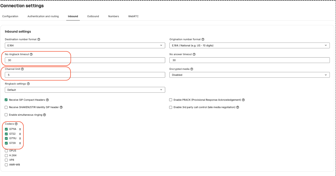Open the Destination number format dropdown

pyautogui.click(x=85, y=45)
